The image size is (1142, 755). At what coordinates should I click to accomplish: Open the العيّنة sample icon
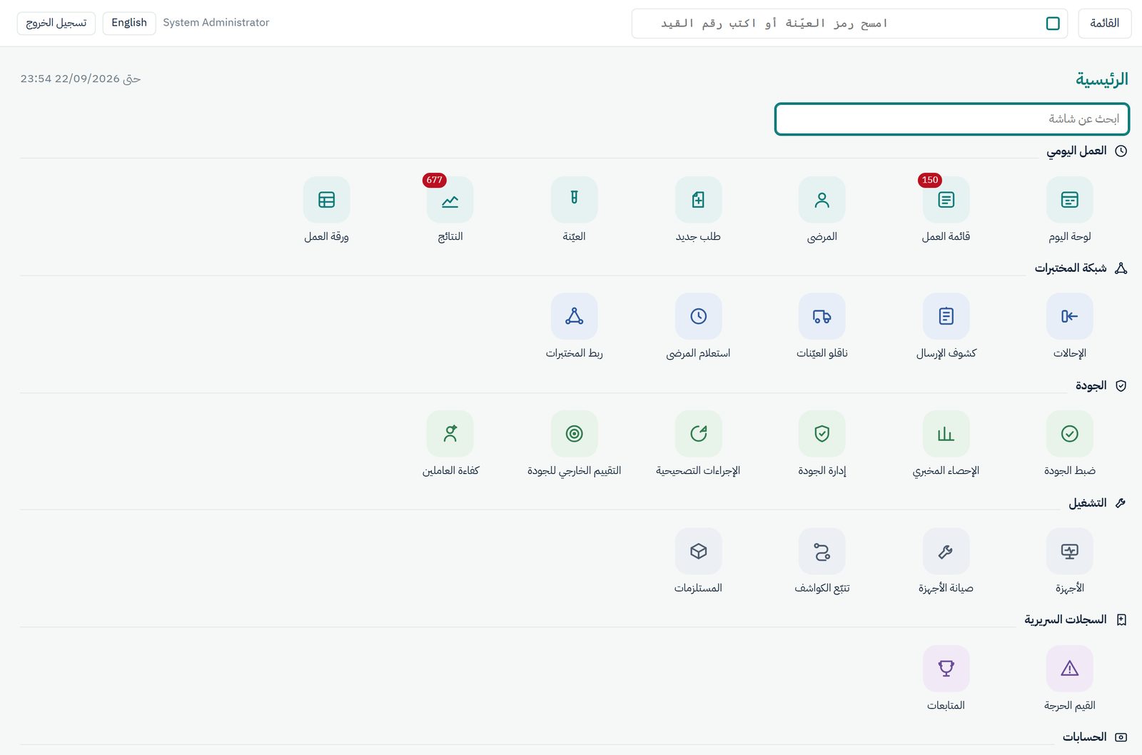[574, 200]
